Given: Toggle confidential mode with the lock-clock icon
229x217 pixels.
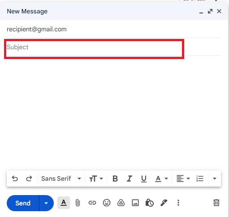Looking at the screenshot, I should (149, 203).
